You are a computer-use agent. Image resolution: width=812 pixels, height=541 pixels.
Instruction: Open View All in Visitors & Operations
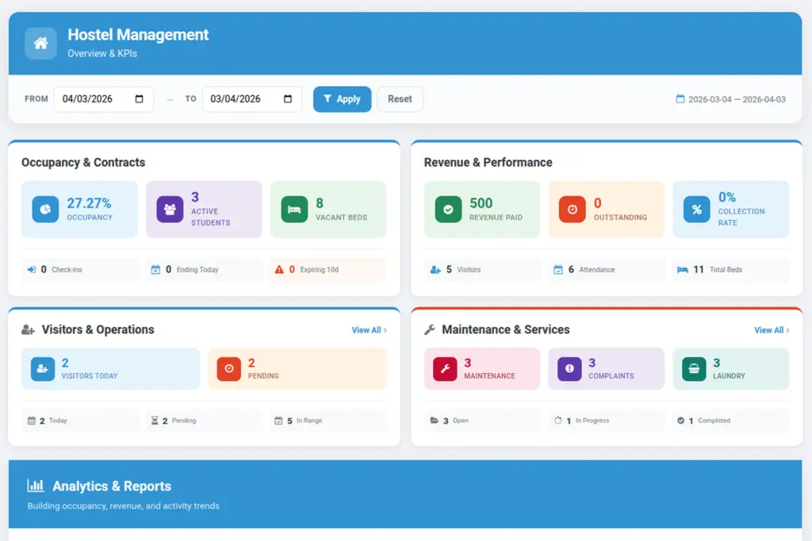tap(369, 330)
